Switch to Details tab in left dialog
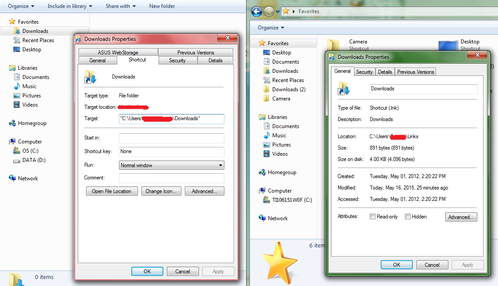 215,60
